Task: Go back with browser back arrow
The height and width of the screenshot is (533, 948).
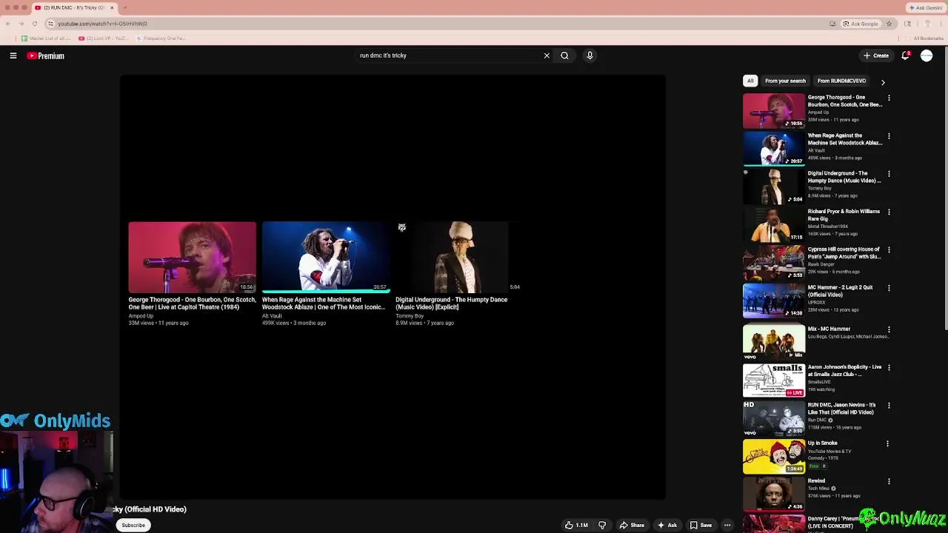Action: click(x=8, y=24)
